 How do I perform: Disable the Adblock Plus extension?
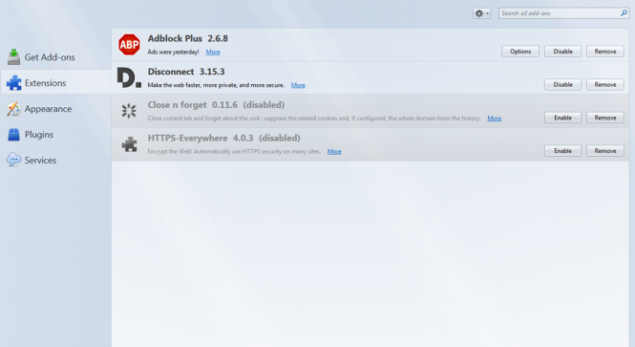point(563,52)
